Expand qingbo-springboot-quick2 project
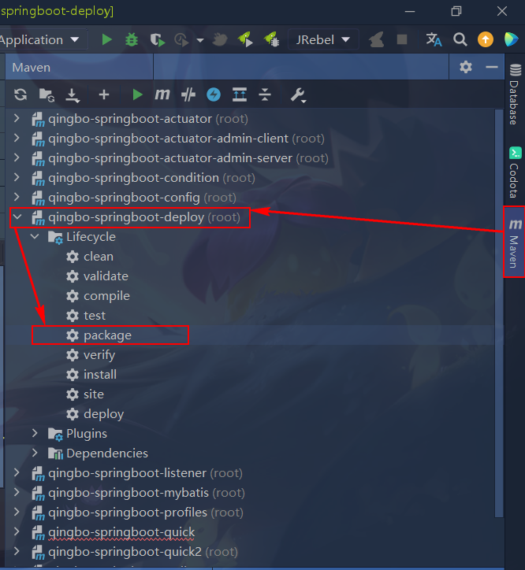525x570 pixels. (x=17, y=551)
